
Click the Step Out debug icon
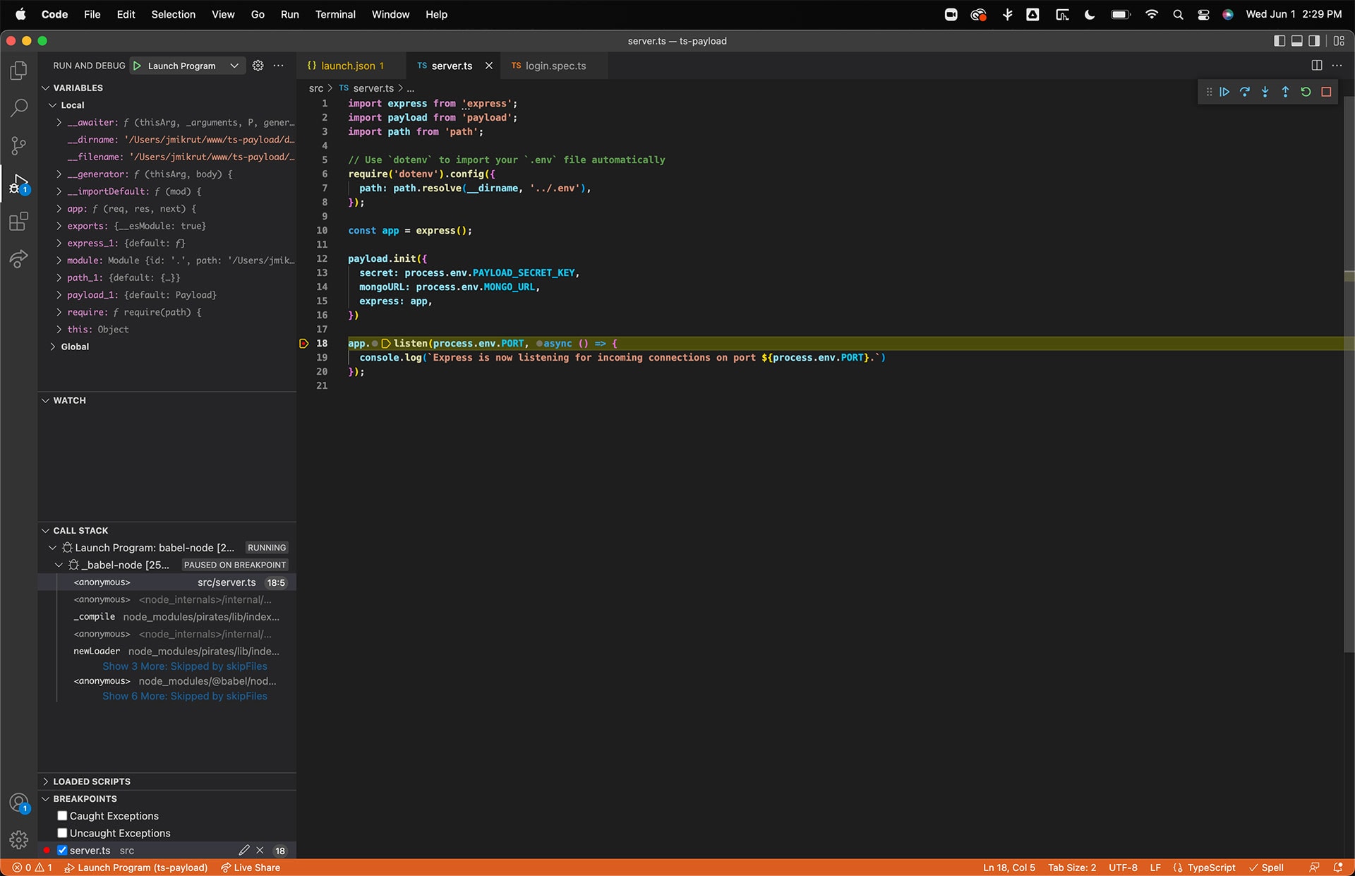point(1285,92)
